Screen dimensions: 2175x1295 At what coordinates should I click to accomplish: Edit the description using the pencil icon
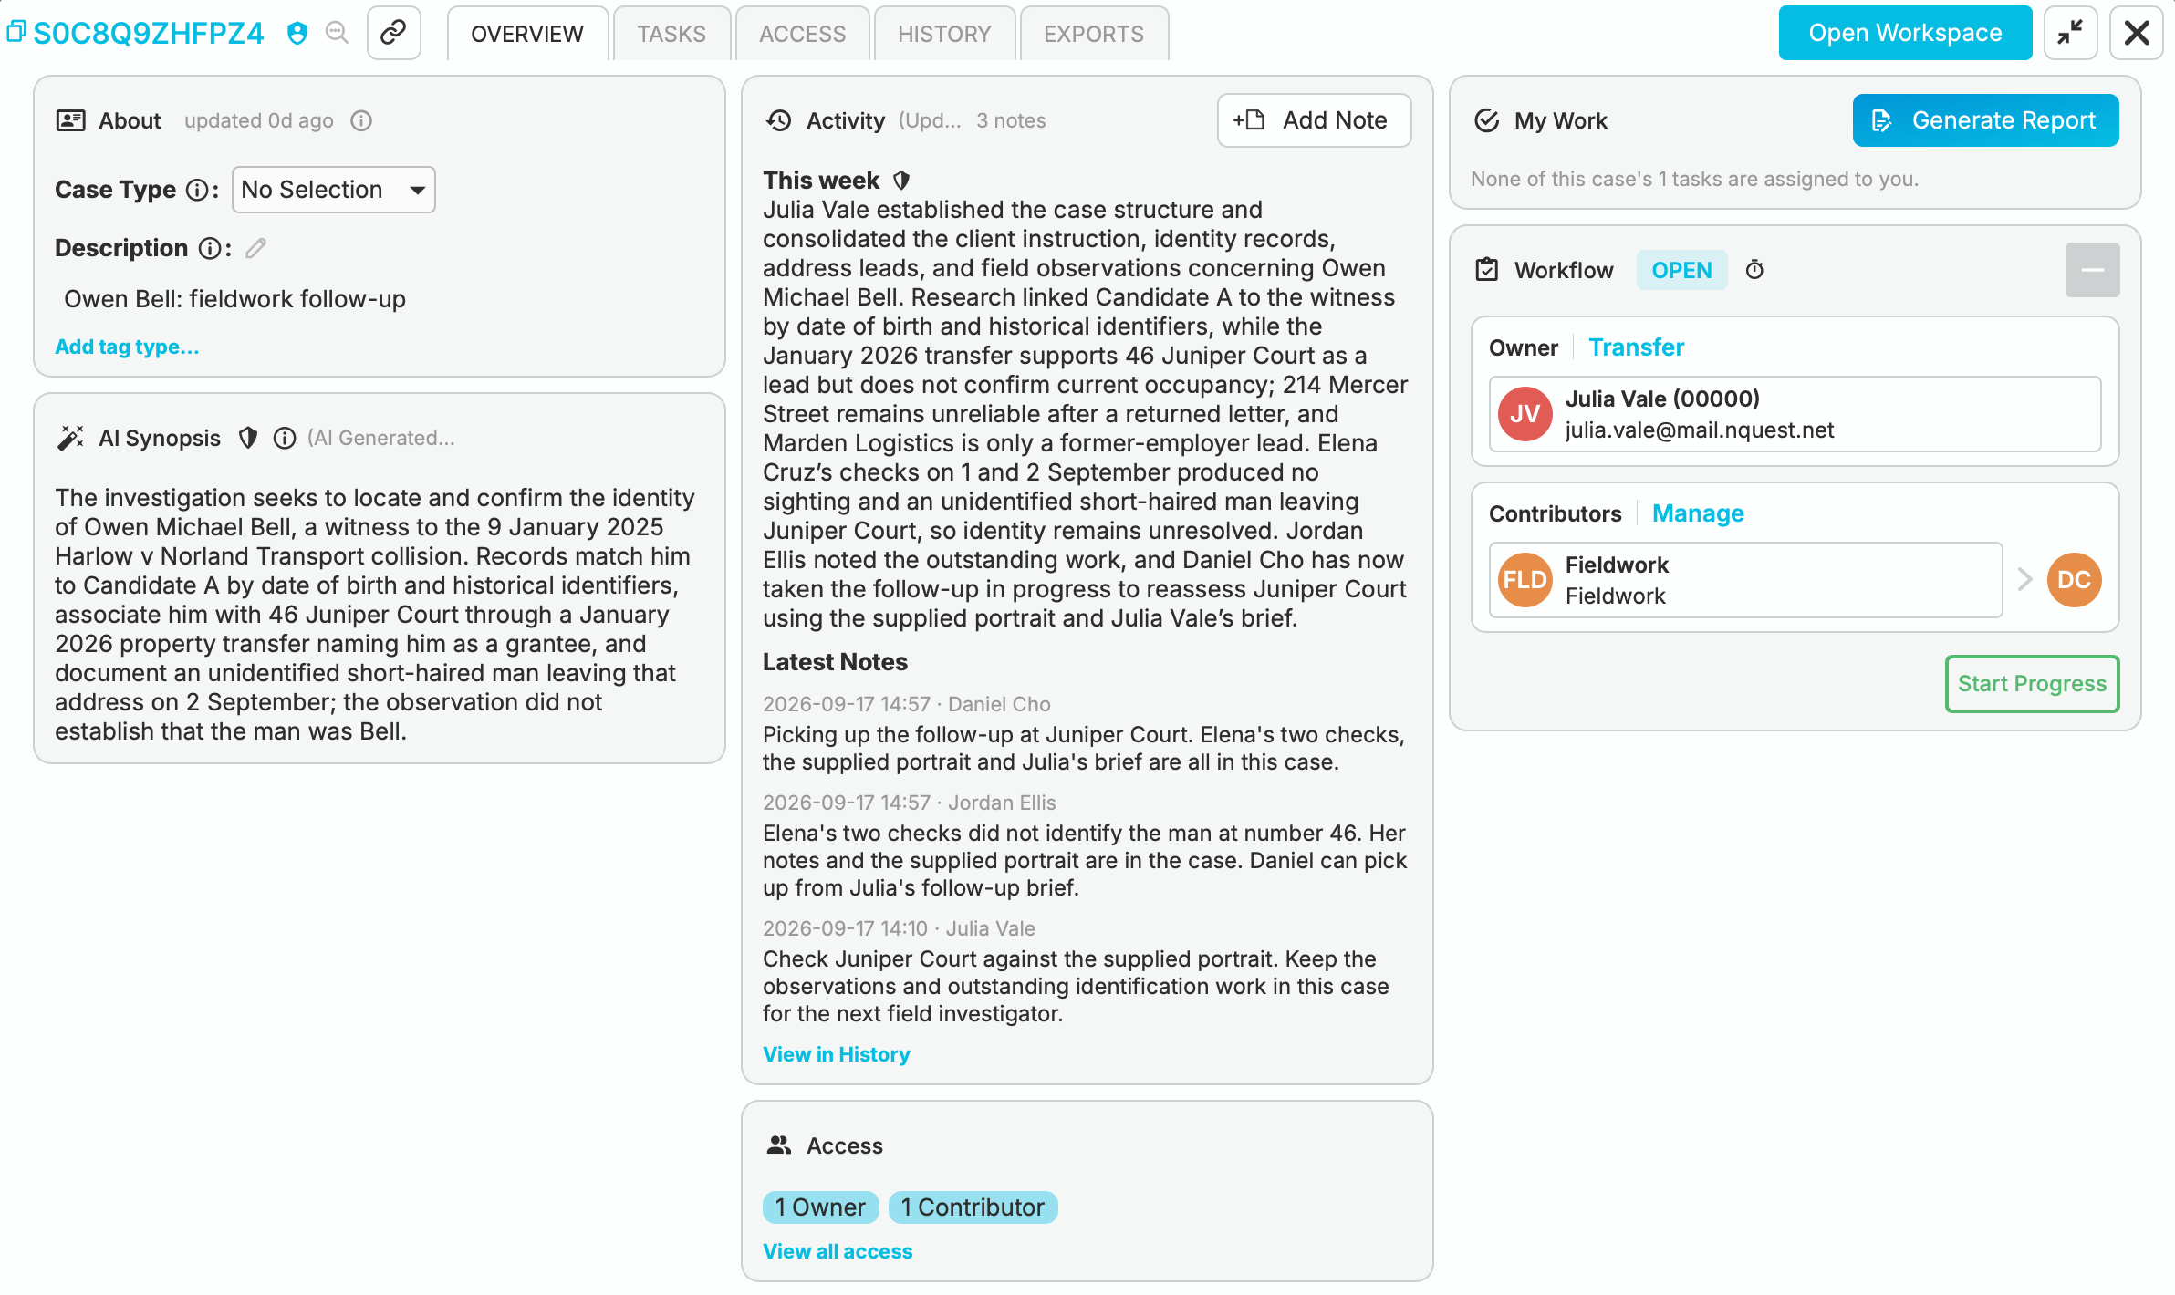click(x=256, y=248)
